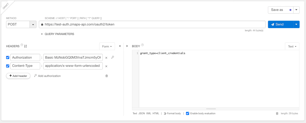Collapse the body panel with the right arrow

click(x=127, y=46)
